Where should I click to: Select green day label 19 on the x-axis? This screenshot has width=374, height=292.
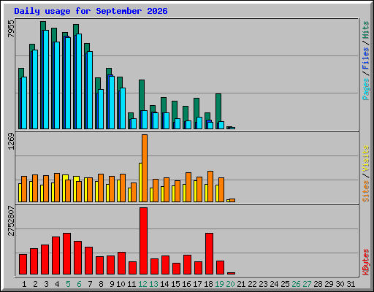point(219,284)
